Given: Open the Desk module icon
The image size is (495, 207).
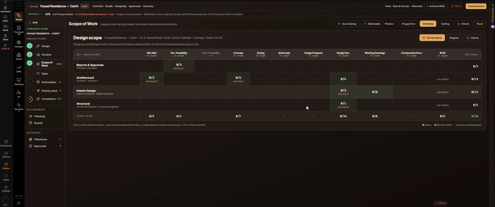Looking at the screenshot, I should (x=5, y=18).
